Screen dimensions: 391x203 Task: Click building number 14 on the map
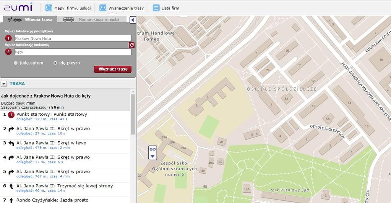[x=349, y=103]
